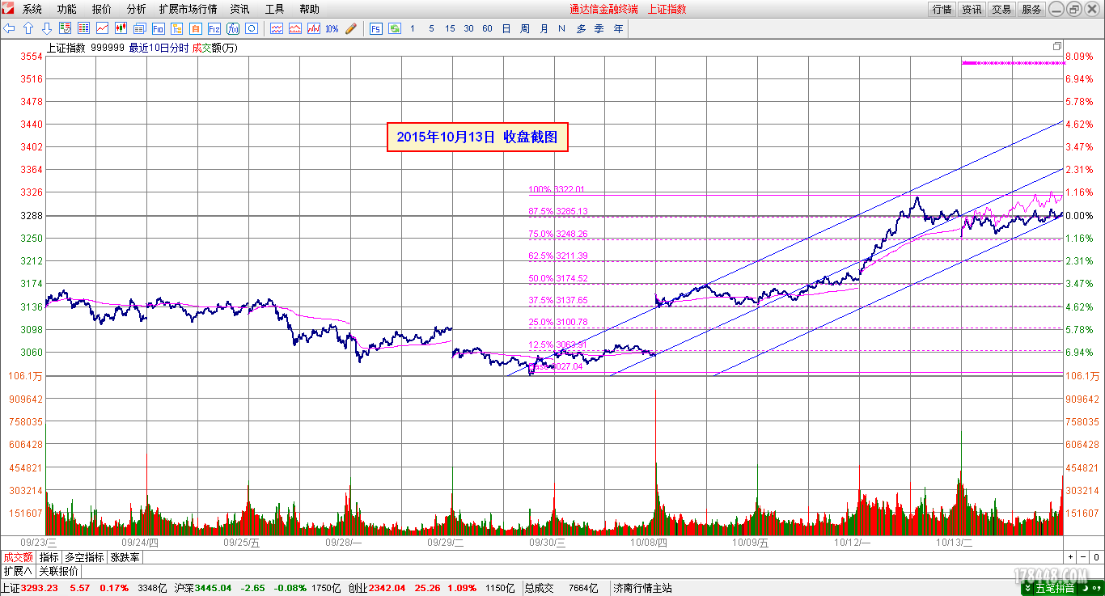Click 上证 3293.23 index in status bar
1105x596 pixels.
[x=30, y=588]
